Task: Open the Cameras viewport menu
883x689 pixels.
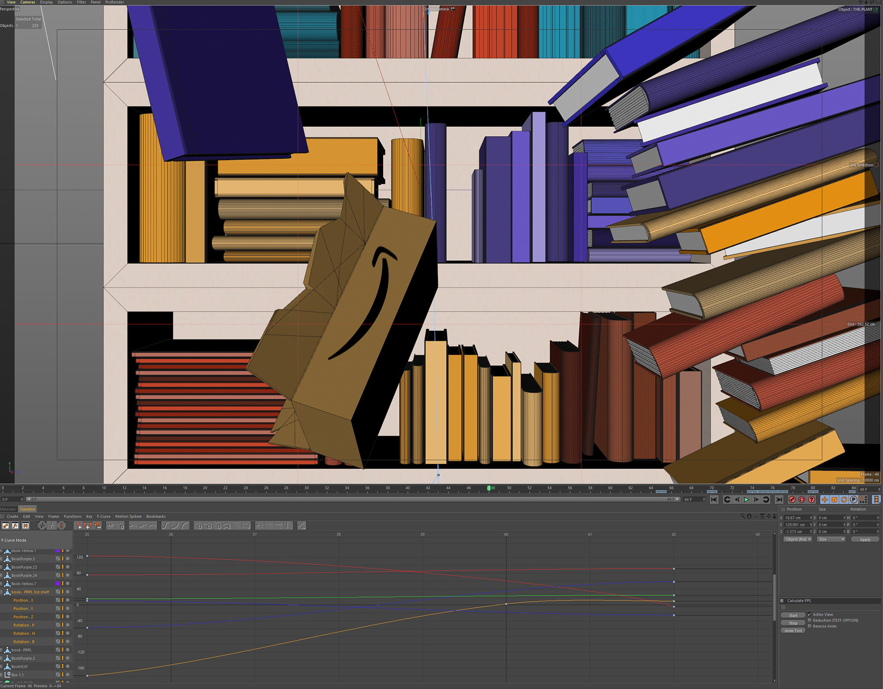Action: pyautogui.click(x=28, y=2)
